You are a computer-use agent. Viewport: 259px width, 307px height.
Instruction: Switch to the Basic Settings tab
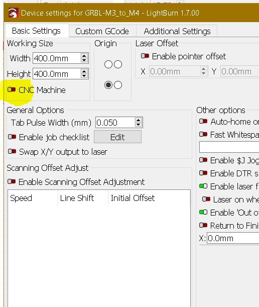coord(37,31)
